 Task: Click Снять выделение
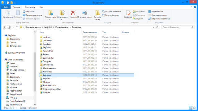(157, 15)
